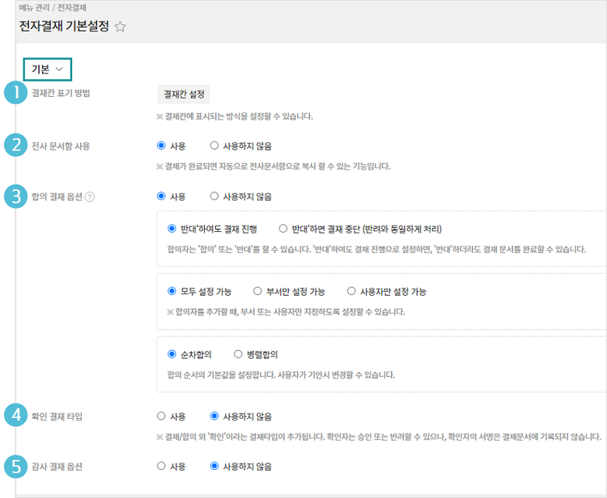Click the note about 결재칸에 표시되는 방식

point(235,116)
